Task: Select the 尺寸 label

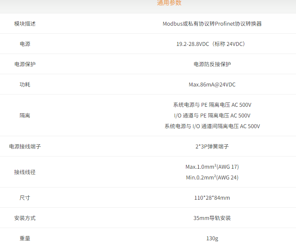Action: 25,198
